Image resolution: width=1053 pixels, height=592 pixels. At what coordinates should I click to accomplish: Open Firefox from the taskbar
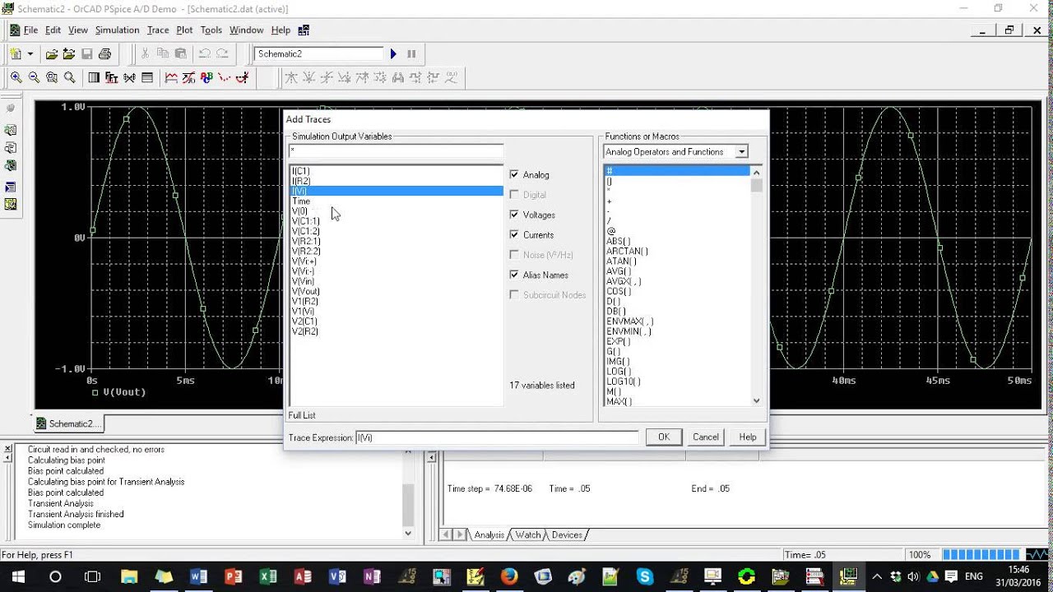point(509,576)
